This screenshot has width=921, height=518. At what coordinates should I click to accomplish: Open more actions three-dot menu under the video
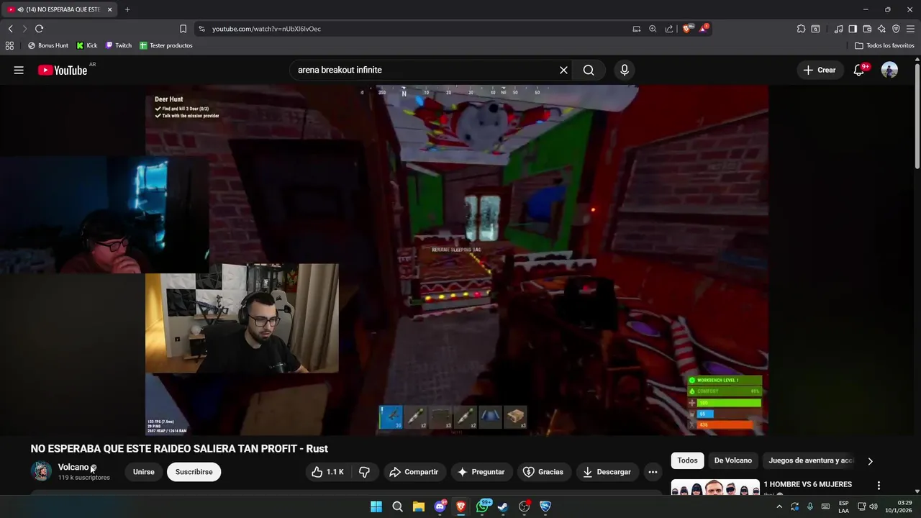click(653, 472)
